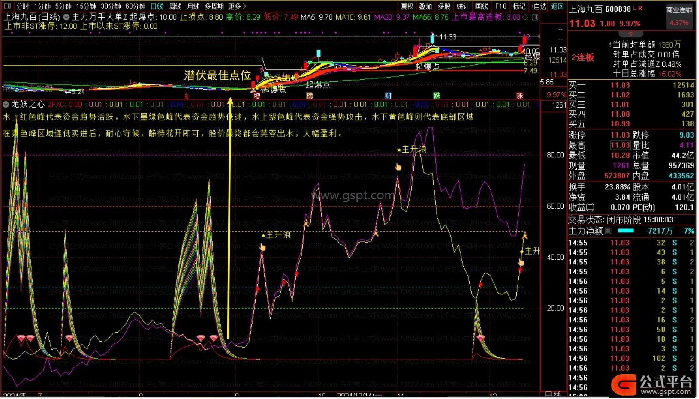Switch to 周线 weekly chart
The height and width of the screenshot is (399, 699).
coord(175,6)
